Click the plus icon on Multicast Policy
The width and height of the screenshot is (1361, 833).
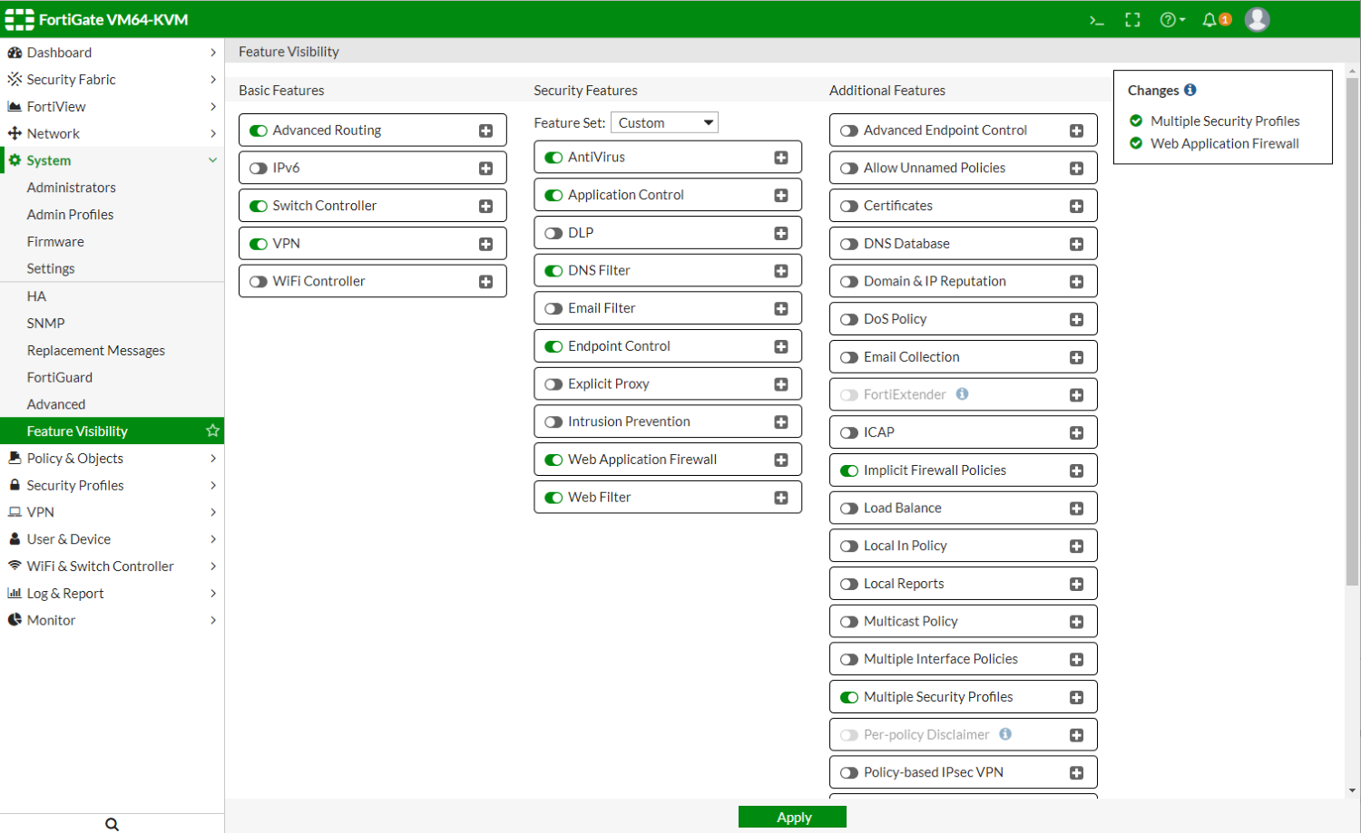(x=1077, y=622)
